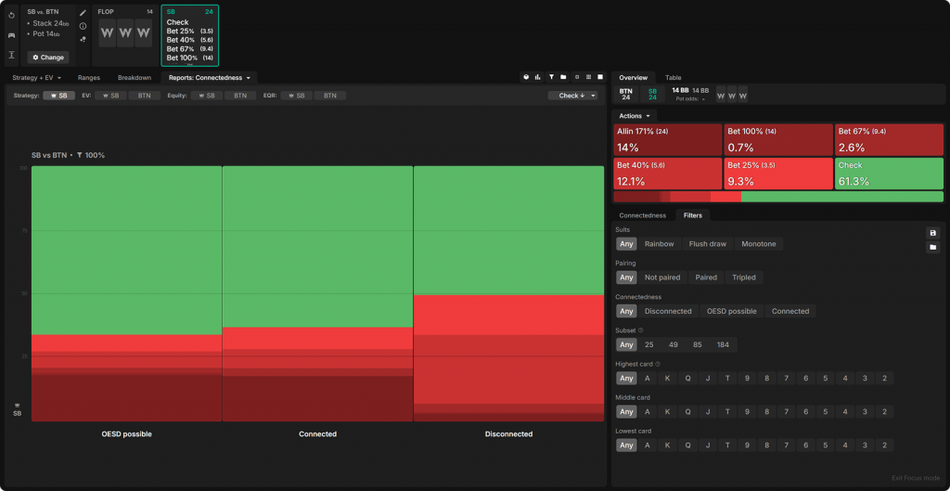Open the Ranges tab
The image size is (950, 491).
point(89,78)
